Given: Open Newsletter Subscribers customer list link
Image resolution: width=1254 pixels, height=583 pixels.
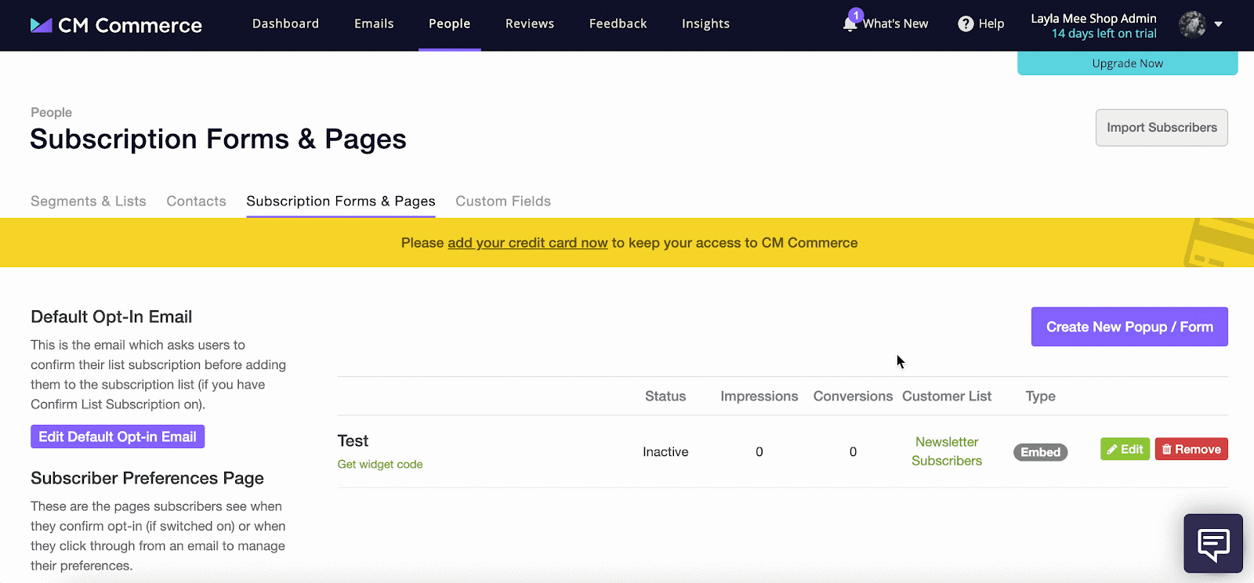Looking at the screenshot, I should (x=947, y=451).
